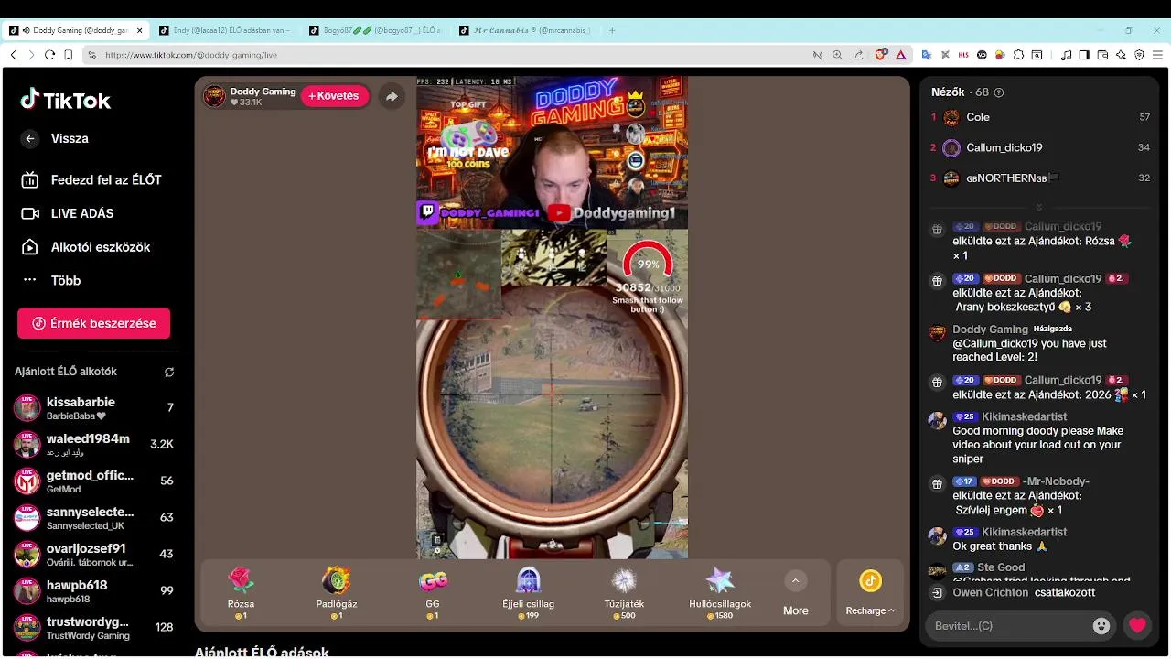Click the Brave Shields lion icon

(881, 55)
